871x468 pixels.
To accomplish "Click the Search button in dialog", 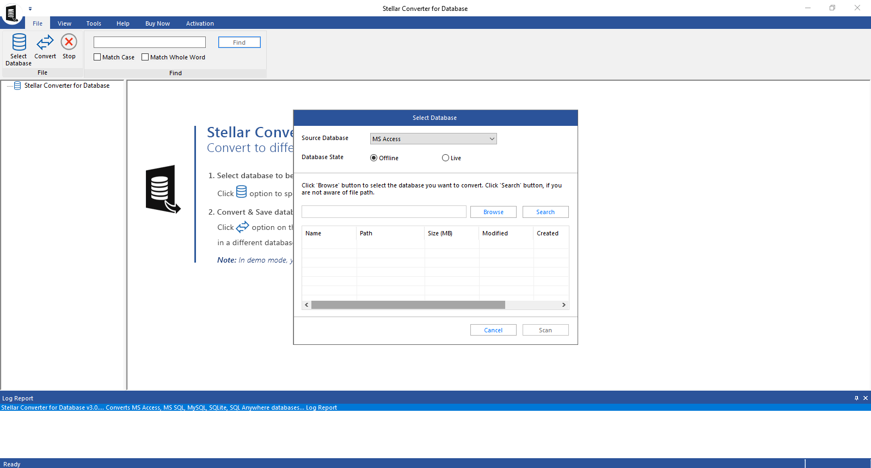I will tap(545, 212).
